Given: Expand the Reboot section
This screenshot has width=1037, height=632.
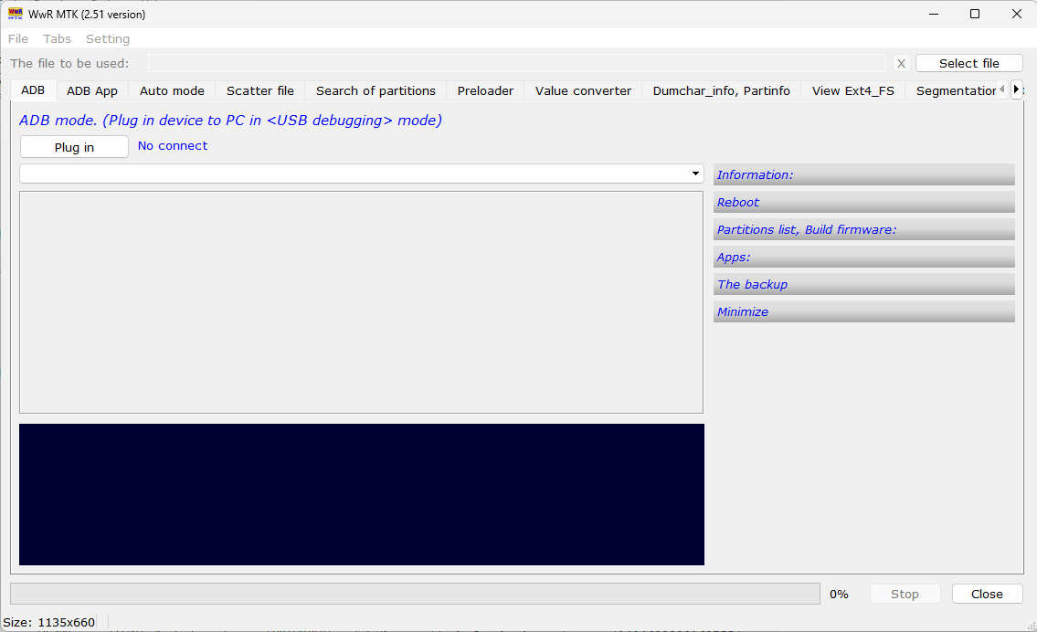Looking at the screenshot, I should pyautogui.click(x=863, y=201).
